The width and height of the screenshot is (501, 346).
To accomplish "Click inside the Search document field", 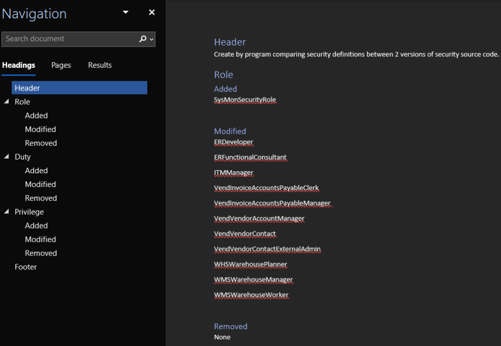I will 66,39.
